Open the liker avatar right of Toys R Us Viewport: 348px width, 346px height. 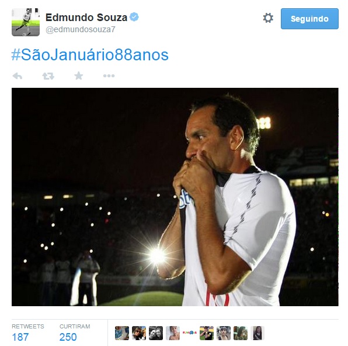point(207,333)
